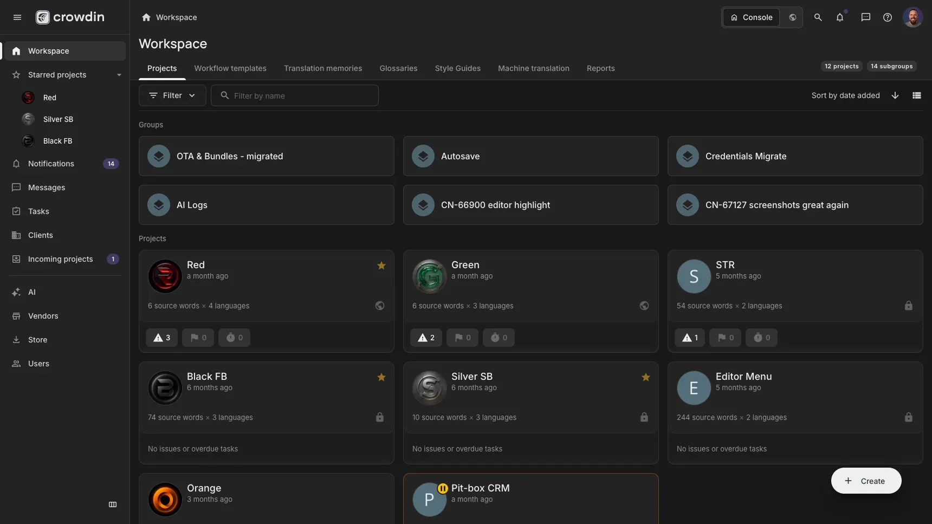Open the OTA & Bundles - migrated group

pyautogui.click(x=267, y=156)
